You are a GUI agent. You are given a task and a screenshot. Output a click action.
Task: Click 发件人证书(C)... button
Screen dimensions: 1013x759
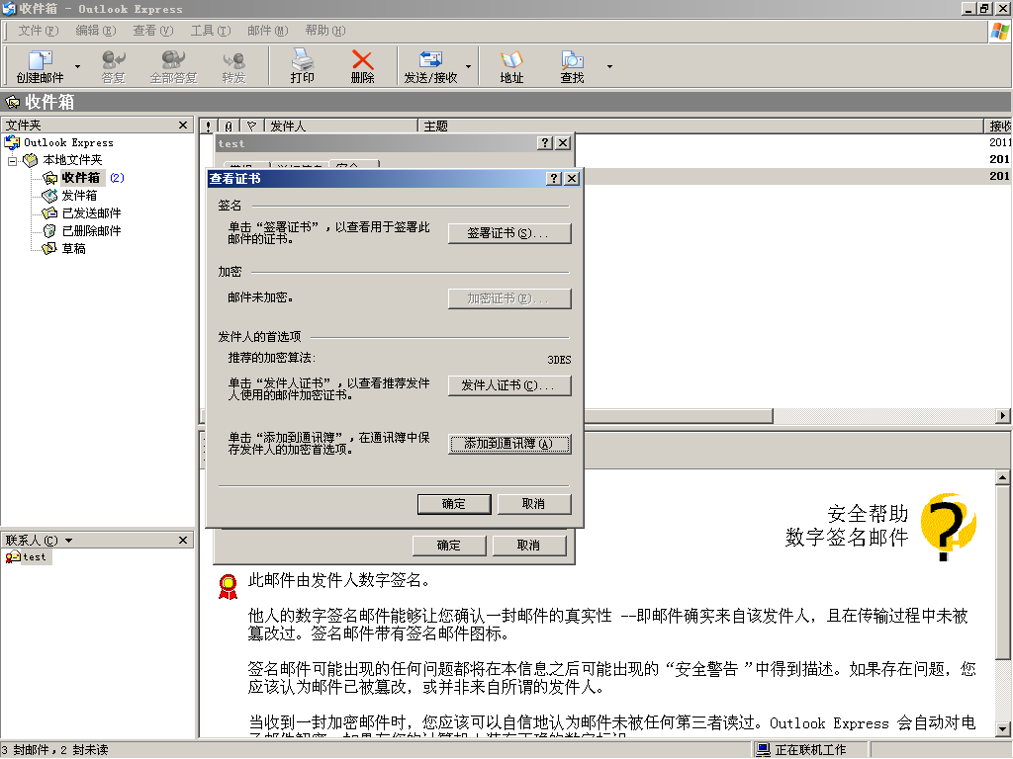click(x=509, y=385)
